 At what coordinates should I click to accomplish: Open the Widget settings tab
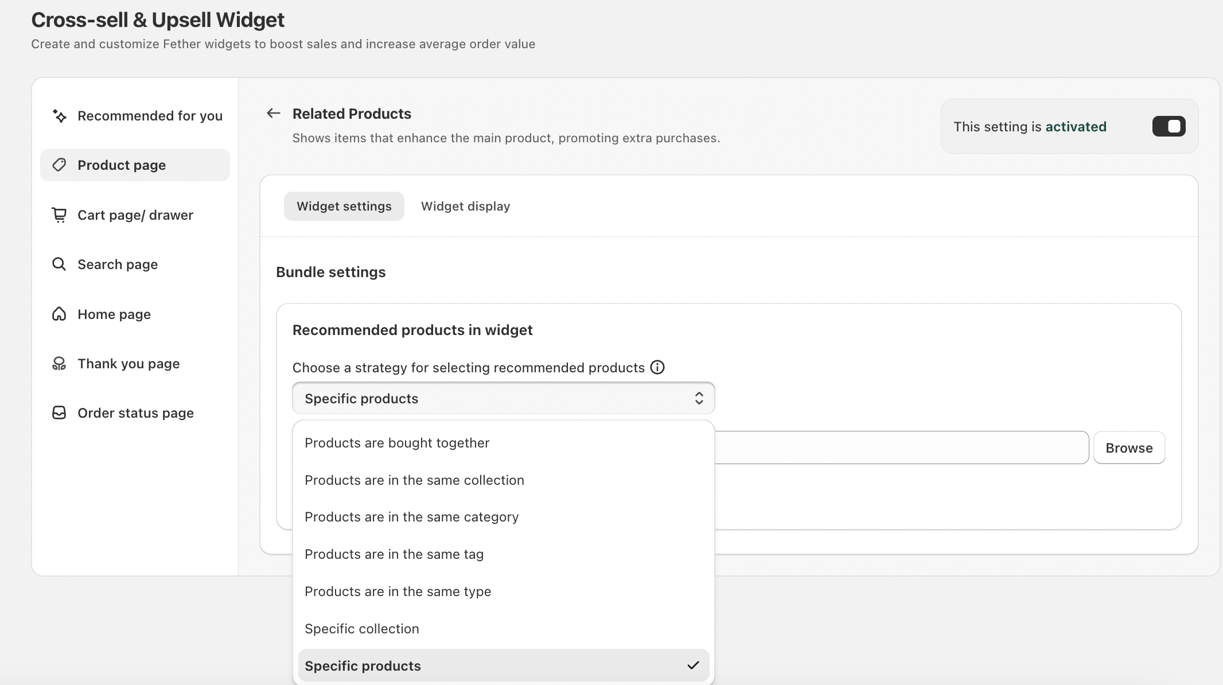click(344, 207)
